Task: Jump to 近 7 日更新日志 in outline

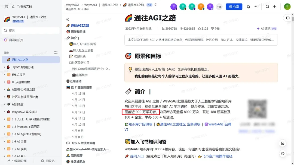Action: click(x=81, y=87)
